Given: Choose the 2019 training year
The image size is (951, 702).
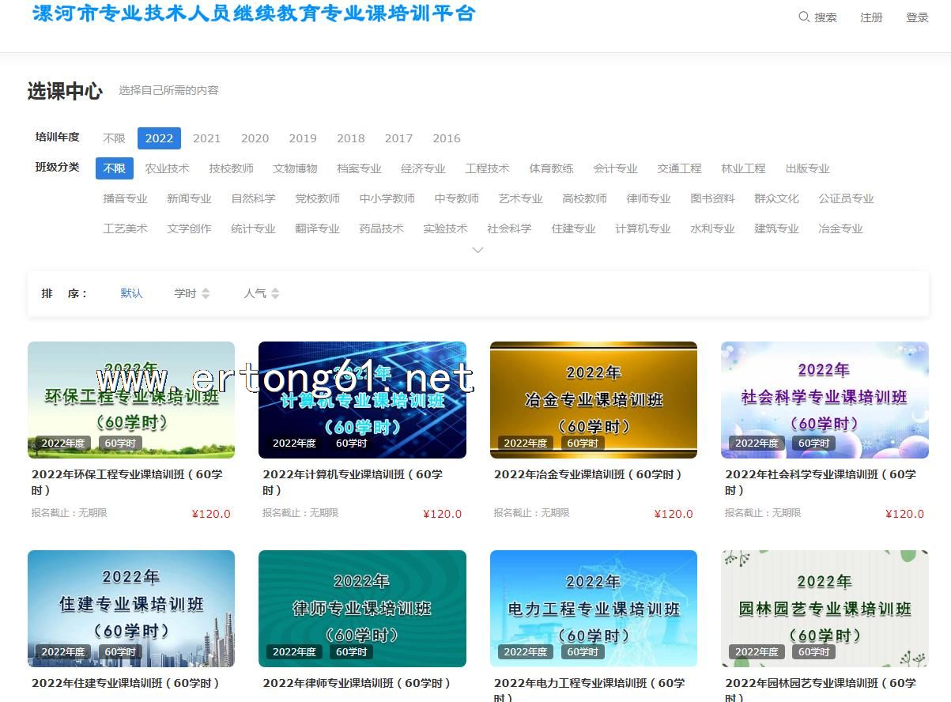Looking at the screenshot, I should click(x=302, y=138).
